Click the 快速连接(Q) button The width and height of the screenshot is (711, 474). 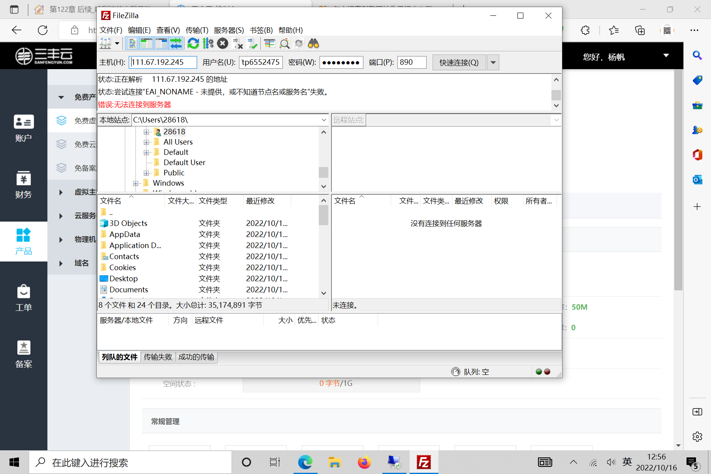pyautogui.click(x=459, y=62)
